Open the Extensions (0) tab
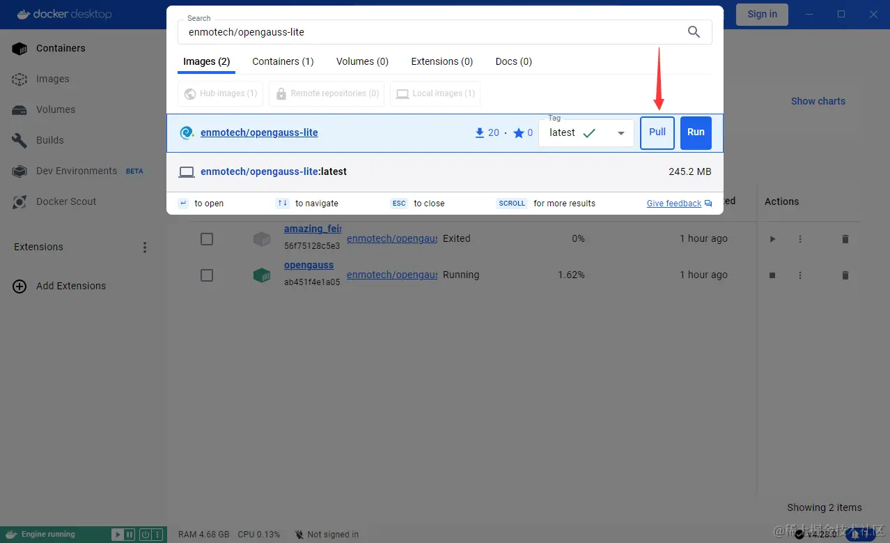The image size is (890, 543). pyautogui.click(x=442, y=61)
